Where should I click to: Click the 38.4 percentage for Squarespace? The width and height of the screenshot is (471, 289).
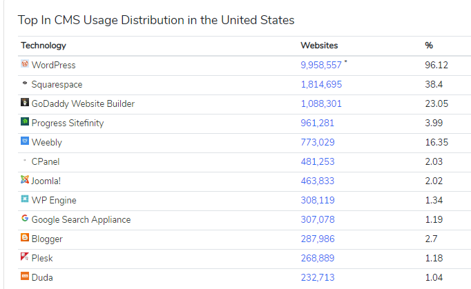click(x=434, y=84)
